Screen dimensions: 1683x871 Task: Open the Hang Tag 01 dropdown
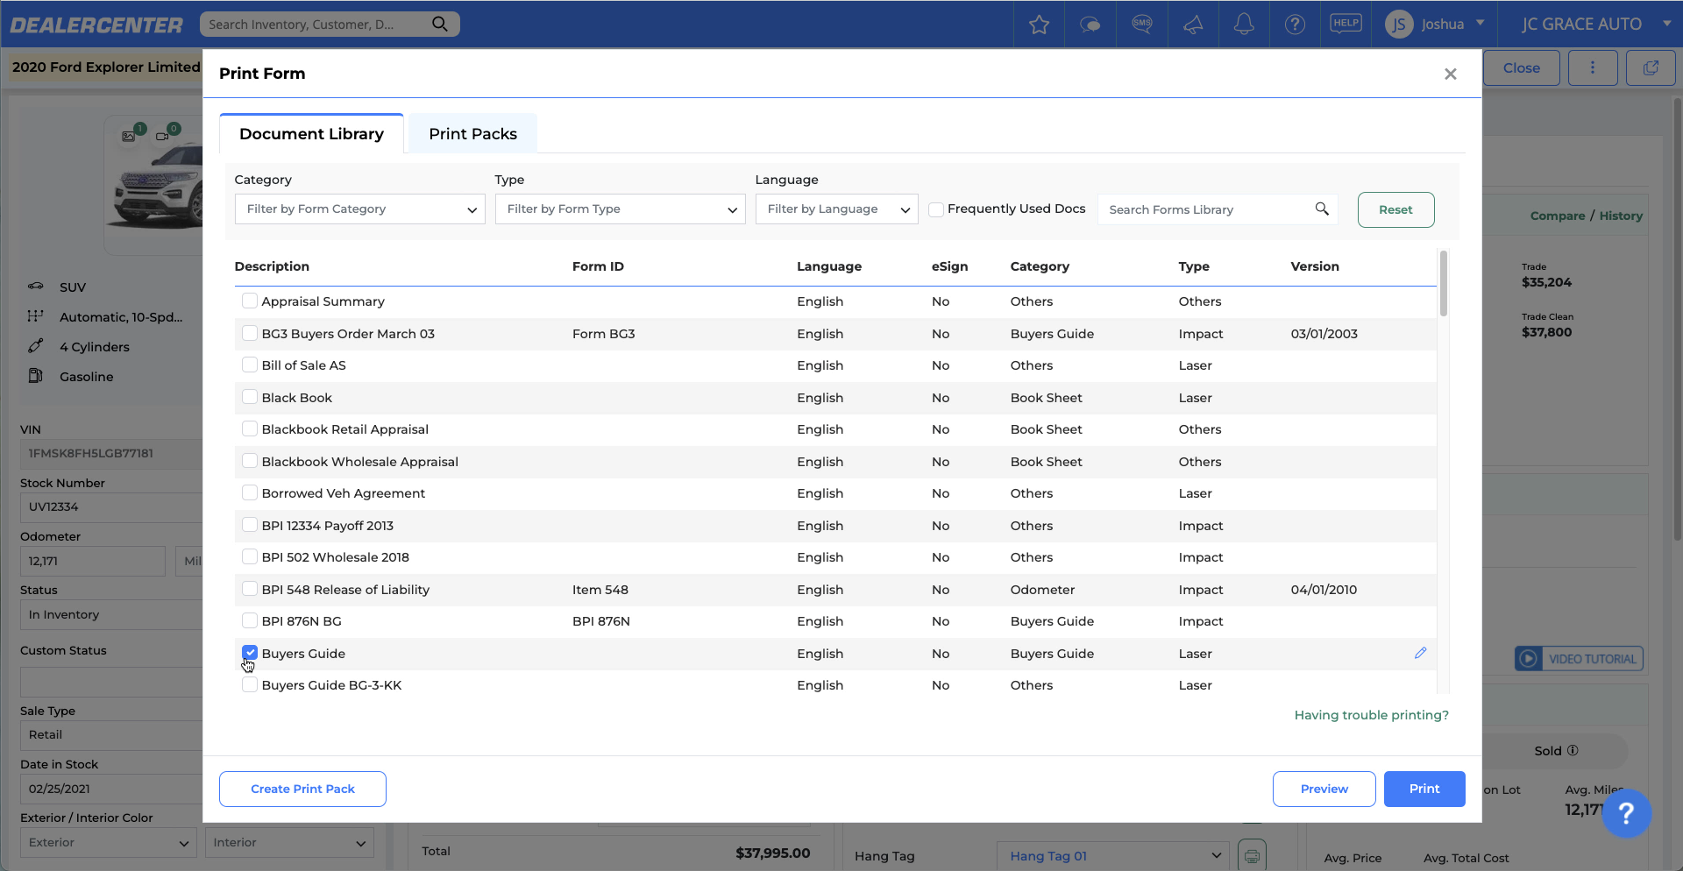[1113, 856]
